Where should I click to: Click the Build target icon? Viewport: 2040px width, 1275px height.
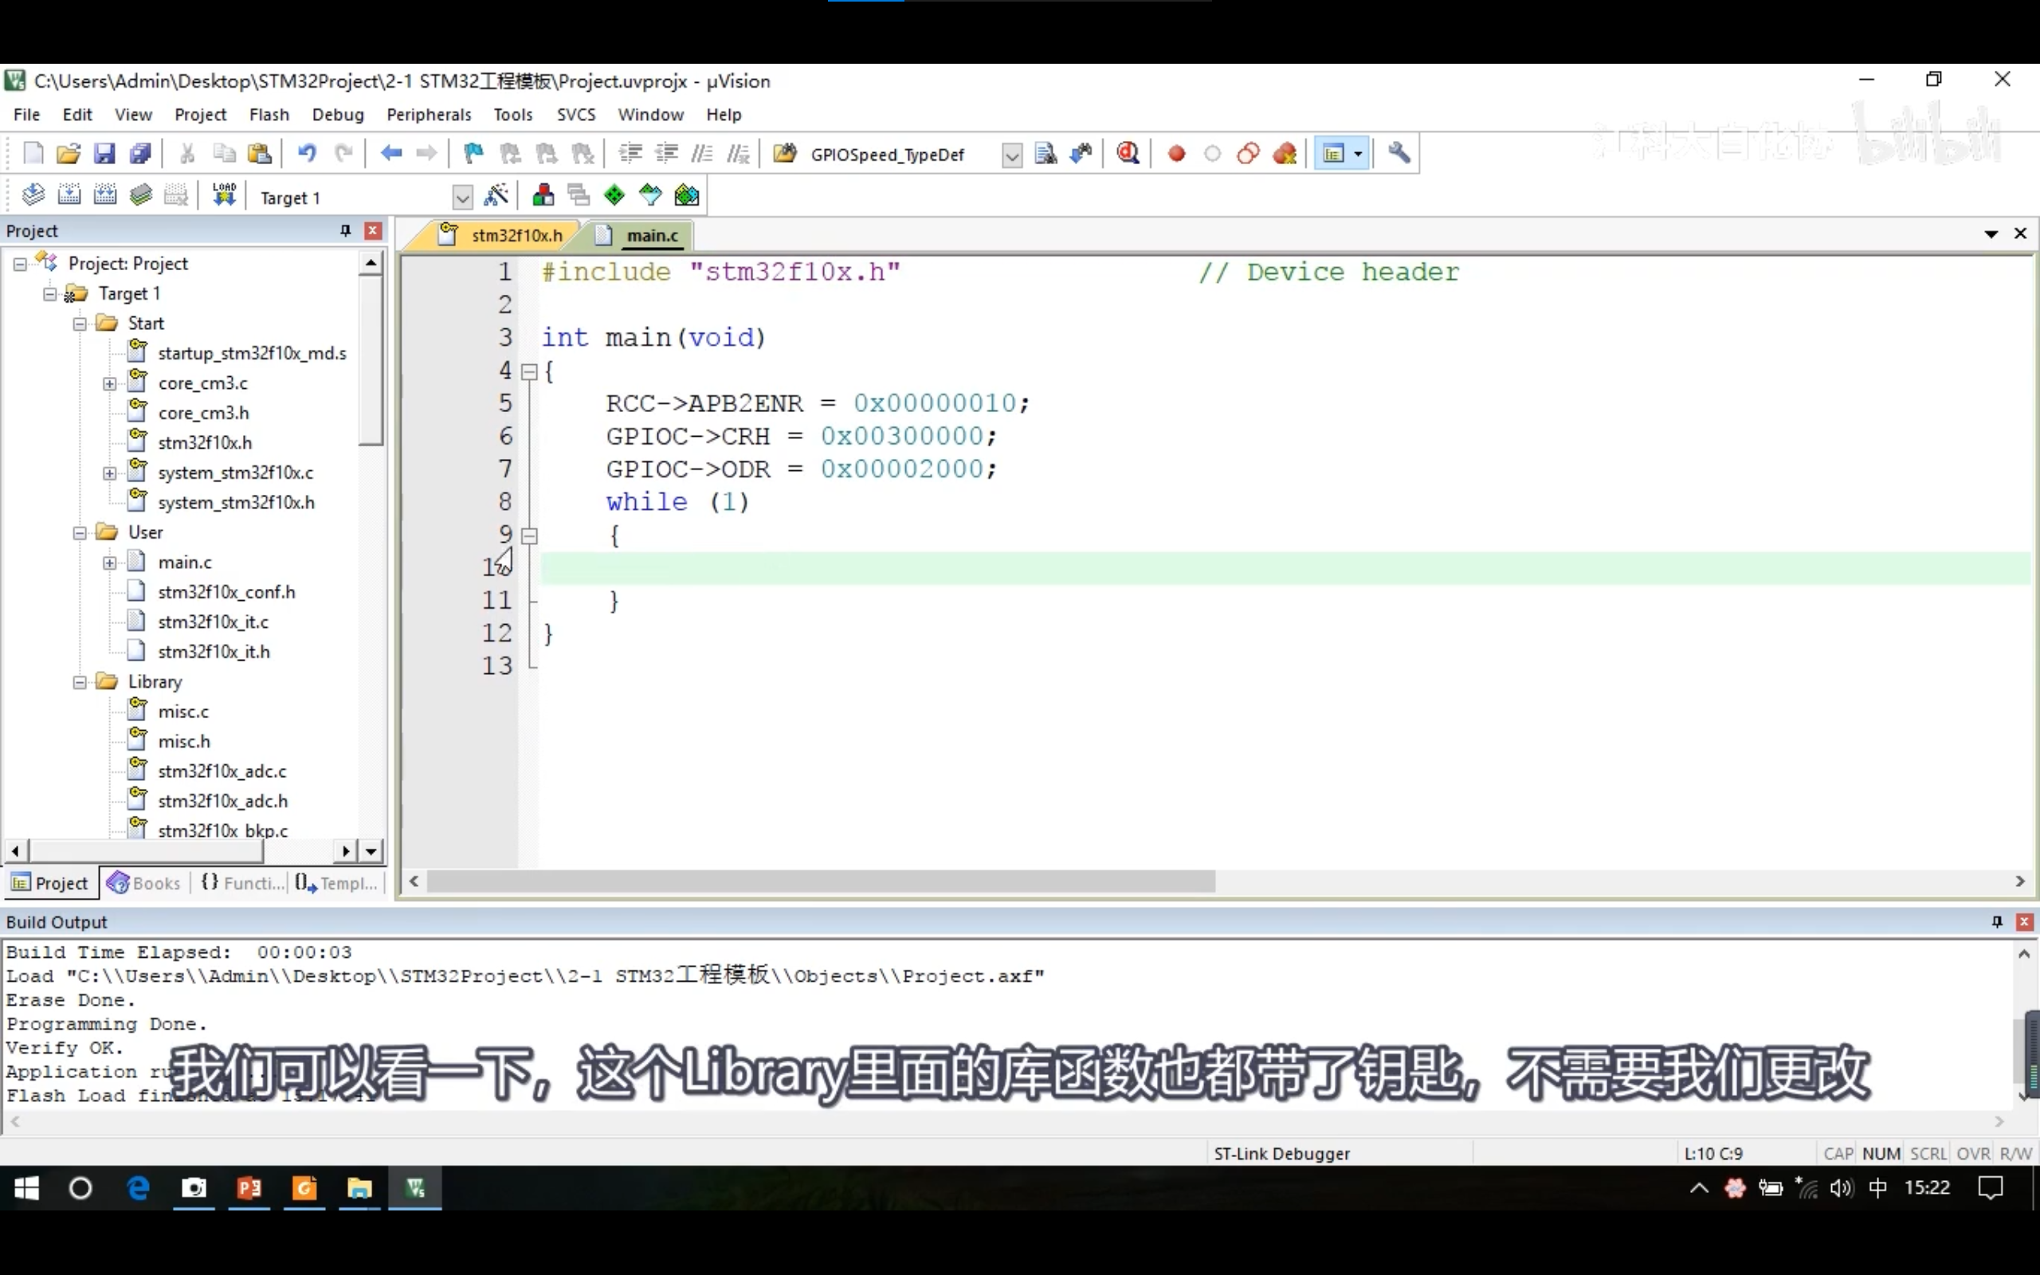click(69, 196)
